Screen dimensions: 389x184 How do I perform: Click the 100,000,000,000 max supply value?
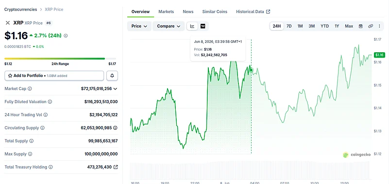[x=101, y=154]
